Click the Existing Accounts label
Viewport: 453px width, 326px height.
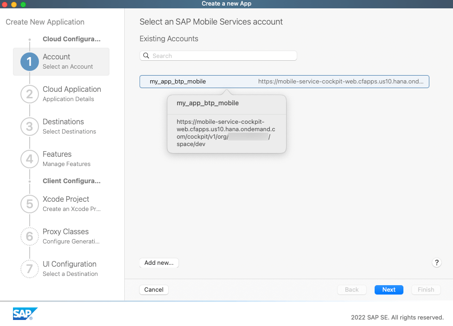click(x=169, y=39)
